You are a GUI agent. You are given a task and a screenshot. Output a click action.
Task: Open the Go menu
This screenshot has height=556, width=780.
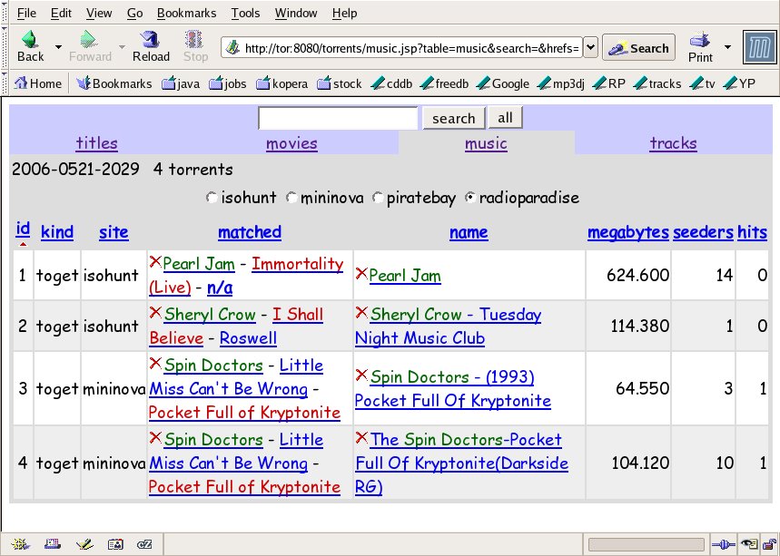click(134, 13)
